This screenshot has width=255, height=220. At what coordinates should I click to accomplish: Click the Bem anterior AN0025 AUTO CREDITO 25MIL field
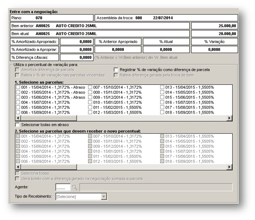coord(100,26)
